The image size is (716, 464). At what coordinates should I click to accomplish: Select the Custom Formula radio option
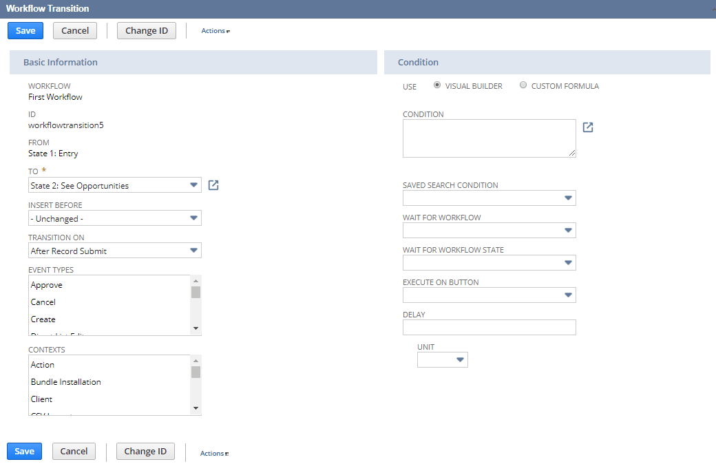523,85
